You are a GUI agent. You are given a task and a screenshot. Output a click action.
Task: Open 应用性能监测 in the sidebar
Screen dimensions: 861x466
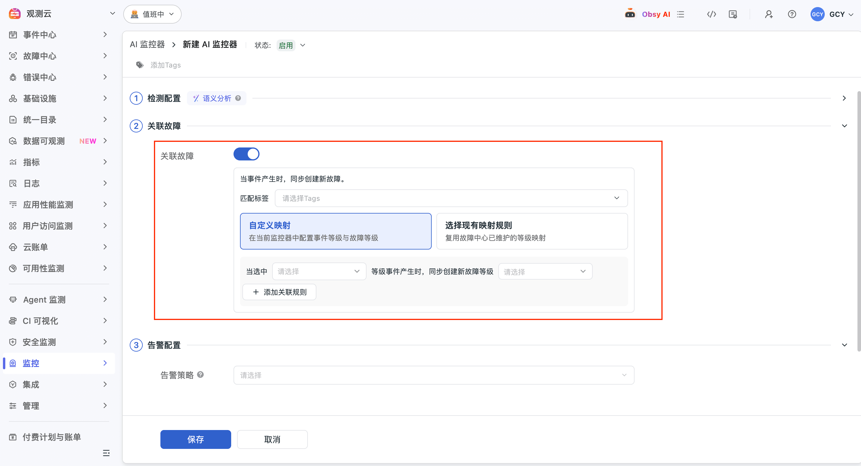tap(59, 205)
